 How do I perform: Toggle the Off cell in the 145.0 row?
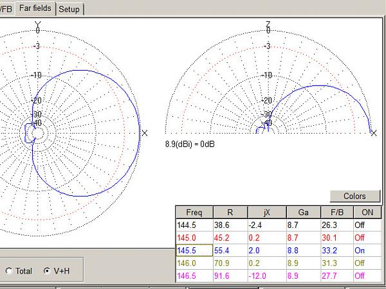367,238
